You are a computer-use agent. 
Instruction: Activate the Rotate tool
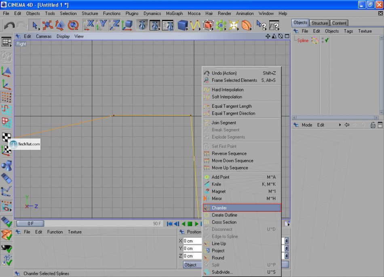(x=73, y=25)
